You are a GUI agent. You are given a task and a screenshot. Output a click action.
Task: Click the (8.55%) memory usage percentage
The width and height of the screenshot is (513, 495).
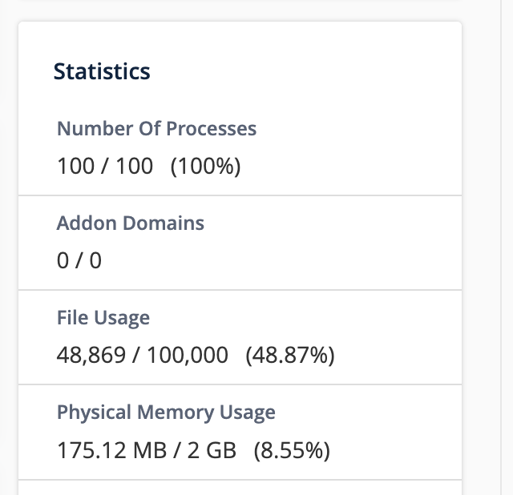[292, 450]
